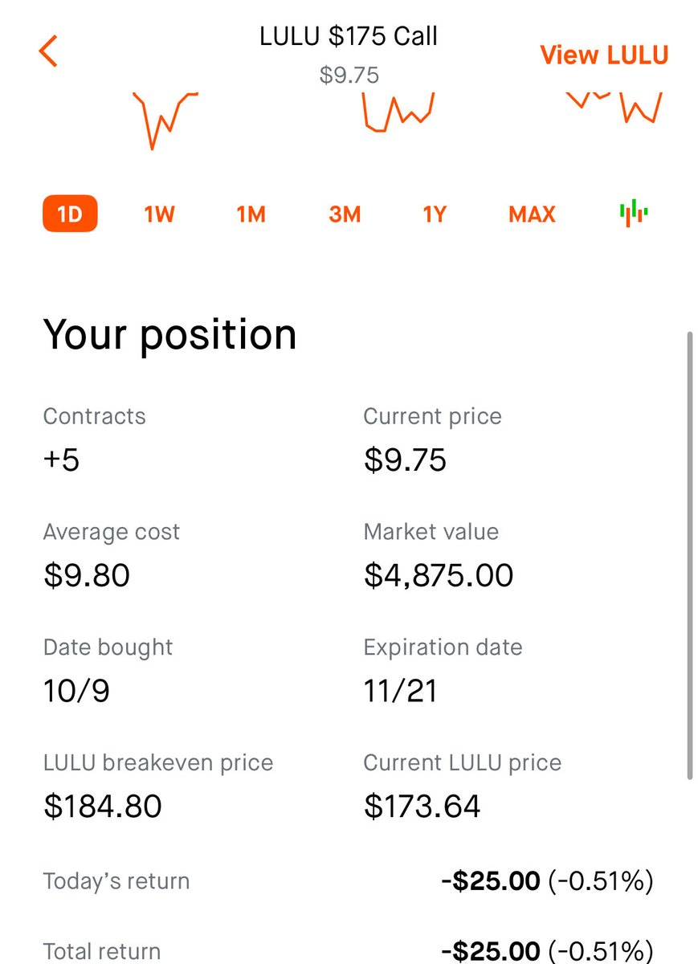698x964 pixels.
Task: Click the Your position heading
Action: [169, 334]
